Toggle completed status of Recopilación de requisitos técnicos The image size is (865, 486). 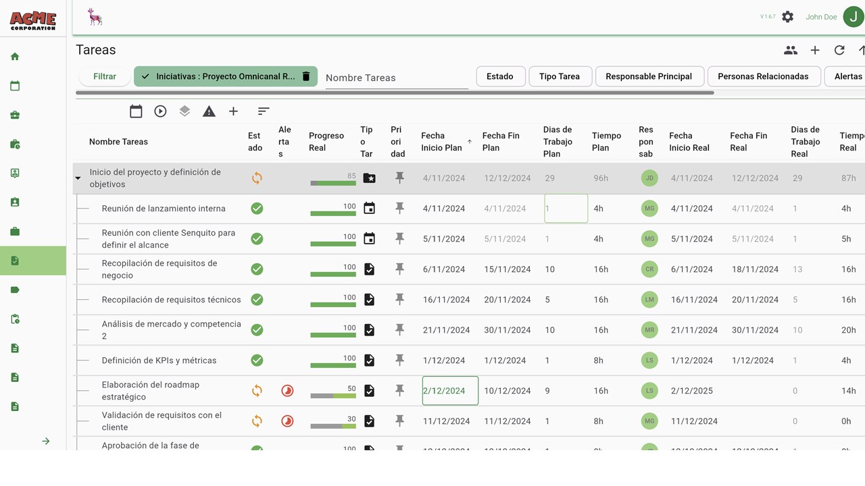tap(257, 300)
